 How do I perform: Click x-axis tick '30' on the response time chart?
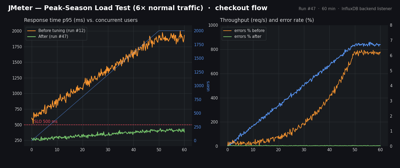[x=108, y=150]
